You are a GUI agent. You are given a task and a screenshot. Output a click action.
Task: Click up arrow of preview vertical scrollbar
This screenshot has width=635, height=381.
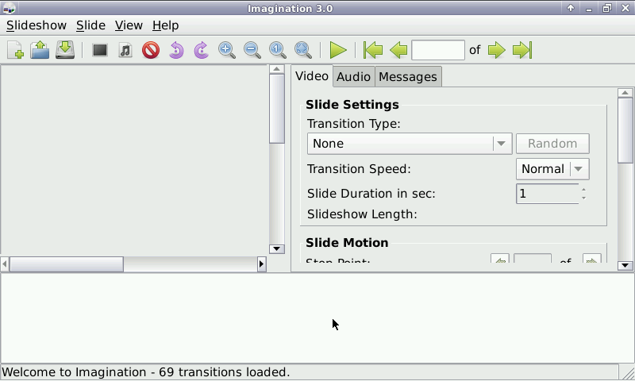coord(276,69)
